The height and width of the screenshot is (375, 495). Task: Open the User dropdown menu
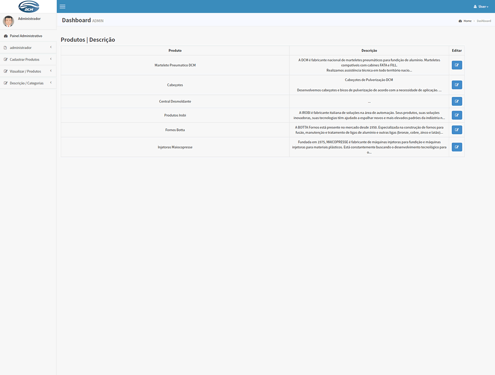coord(481,6)
